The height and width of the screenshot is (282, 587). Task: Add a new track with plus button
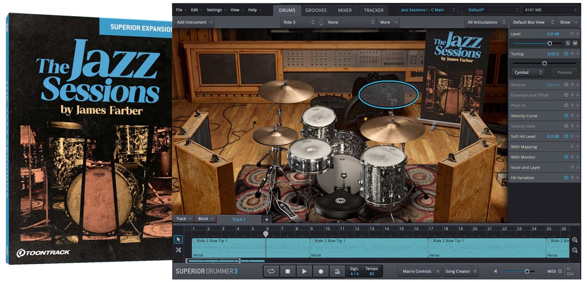(x=267, y=219)
